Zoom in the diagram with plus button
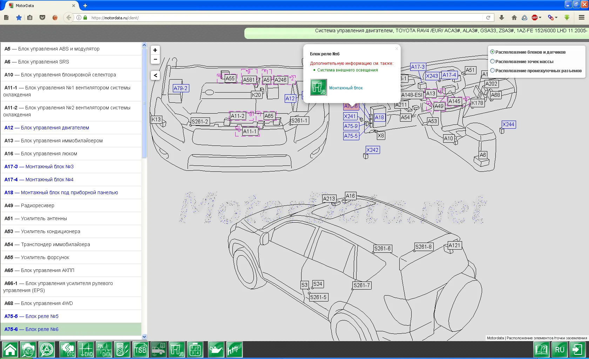The image size is (589, 359). click(x=155, y=50)
